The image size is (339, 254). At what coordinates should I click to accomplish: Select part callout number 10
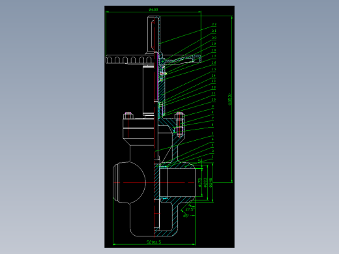coord(214,100)
